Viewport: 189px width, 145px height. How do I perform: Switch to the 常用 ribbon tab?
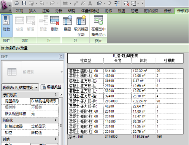point(19,11)
